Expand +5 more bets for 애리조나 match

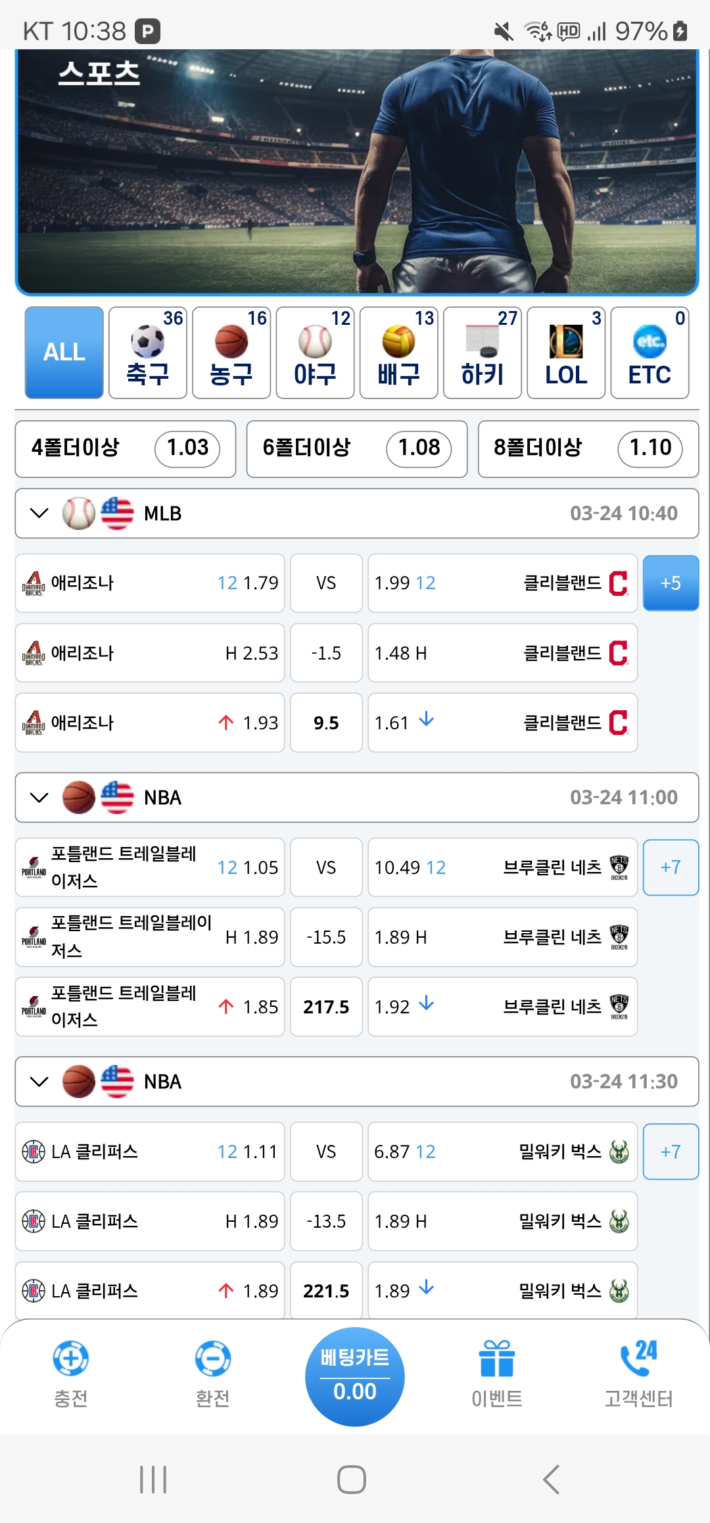pyautogui.click(x=671, y=583)
